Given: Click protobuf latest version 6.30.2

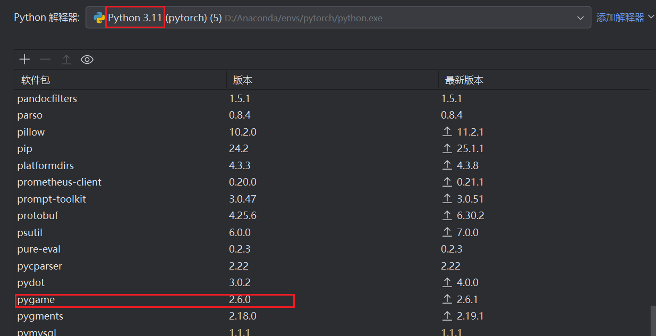Looking at the screenshot, I should (x=470, y=216).
